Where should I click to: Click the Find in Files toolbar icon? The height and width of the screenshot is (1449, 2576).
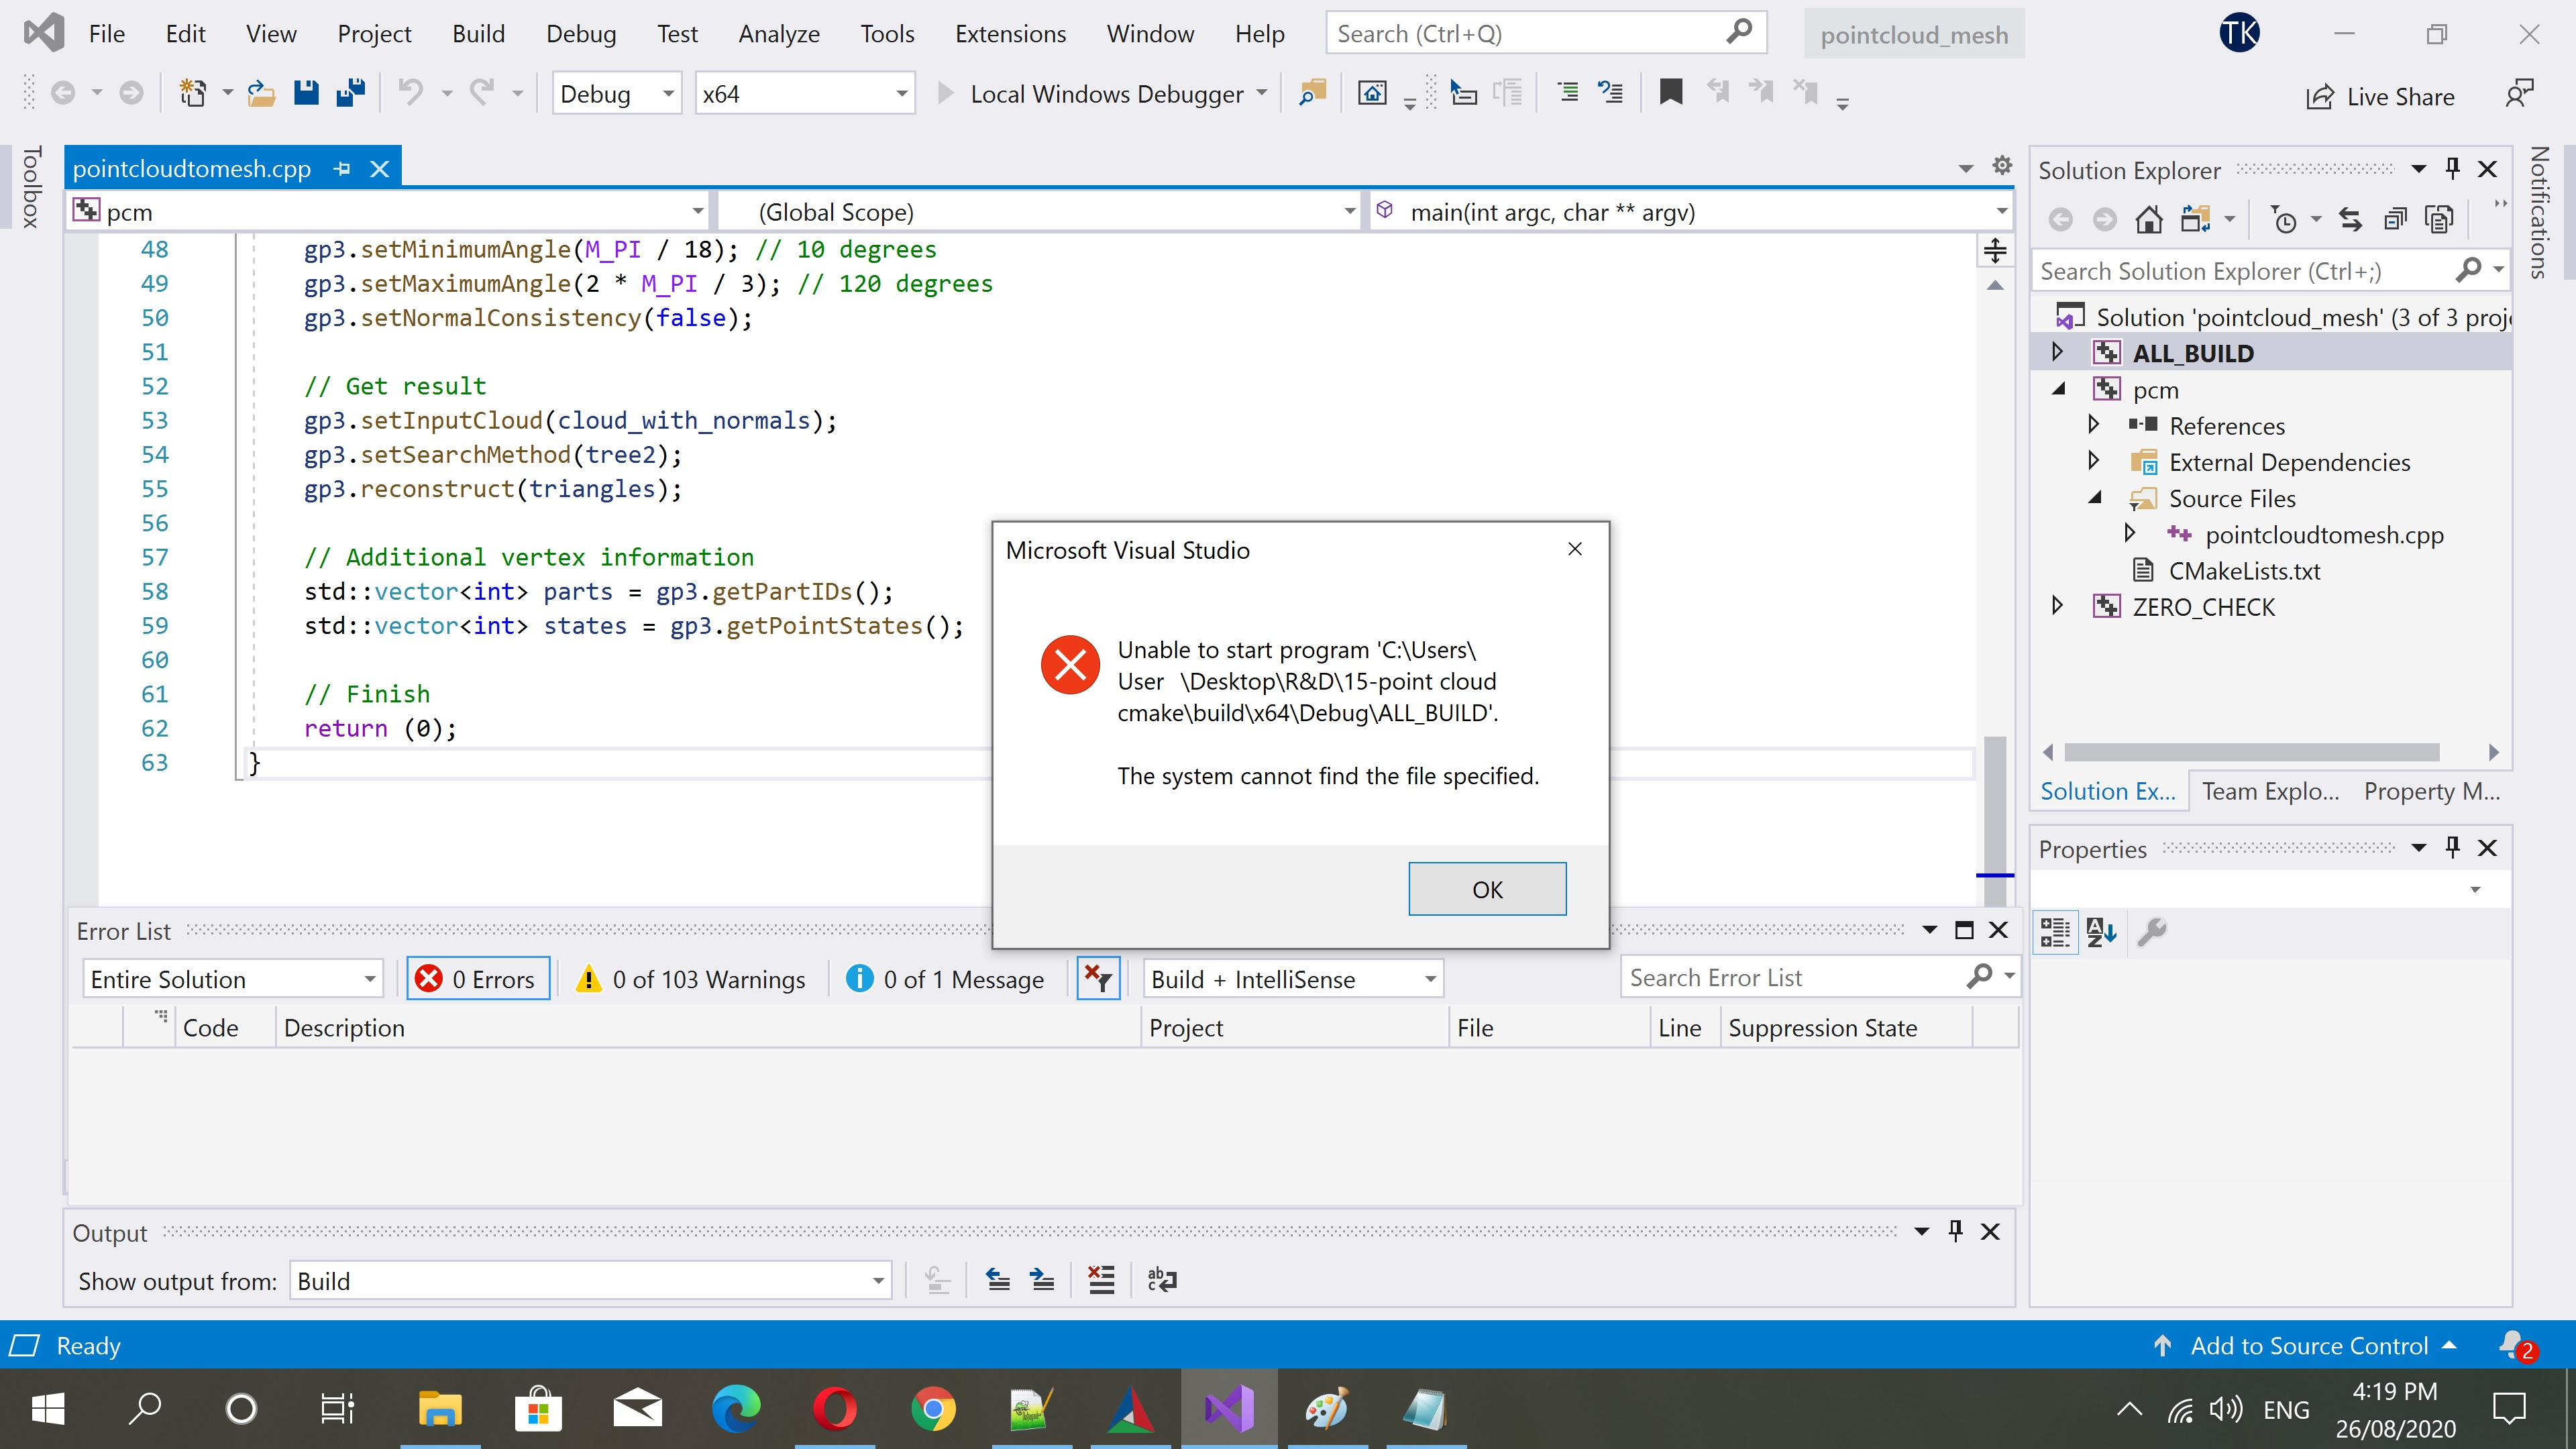[x=1311, y=93]
